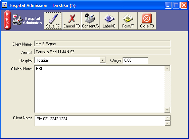Click inside the Weight input field
Viewport: 189px width, 139px height.
point(135,60)
